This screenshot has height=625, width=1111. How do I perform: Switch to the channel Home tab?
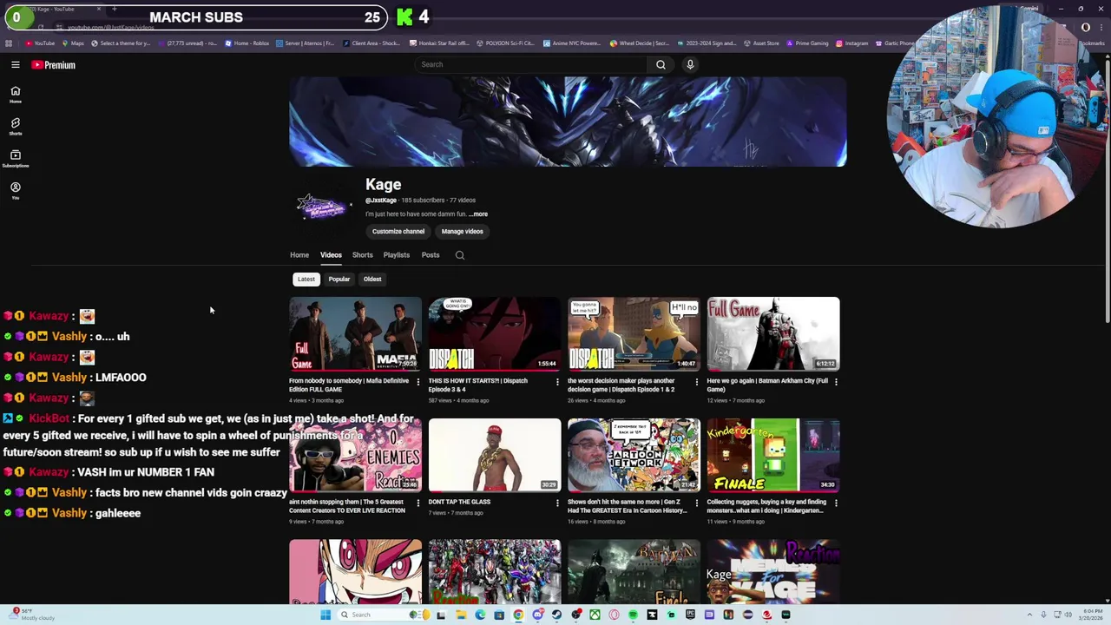click(x=299, y=255)
